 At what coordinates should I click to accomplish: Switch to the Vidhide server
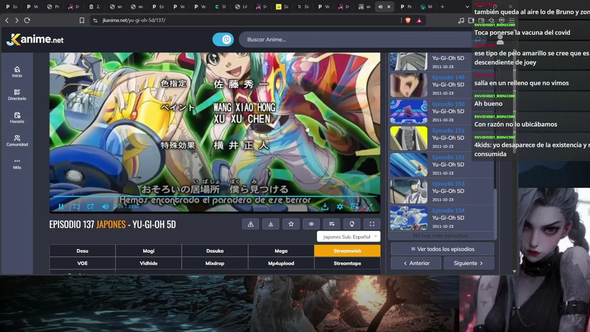point(148,263)
